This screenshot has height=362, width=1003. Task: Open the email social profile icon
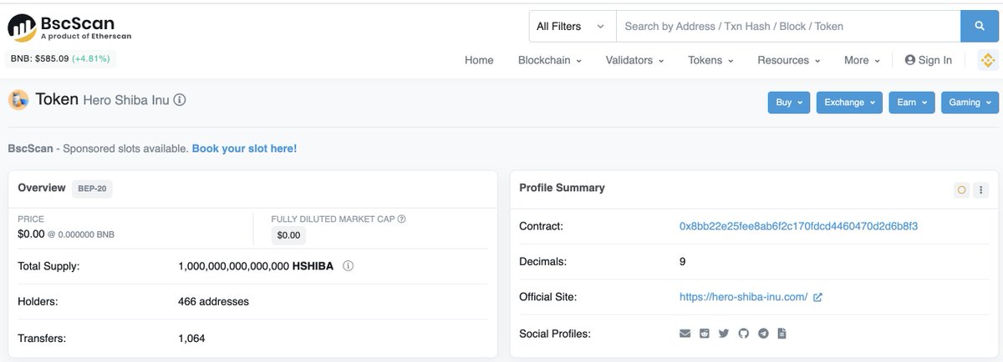pos(685,334)
